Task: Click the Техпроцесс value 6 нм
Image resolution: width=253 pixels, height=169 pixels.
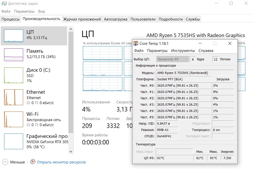Action: [223, 130]
